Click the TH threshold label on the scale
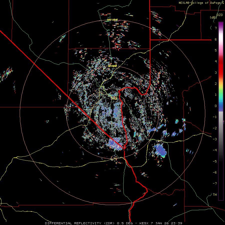 215,195
